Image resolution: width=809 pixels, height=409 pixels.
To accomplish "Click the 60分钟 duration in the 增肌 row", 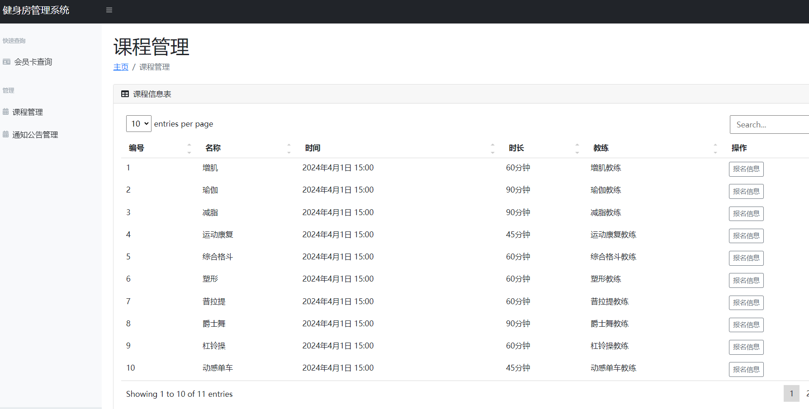I will (x=518, y=168).
